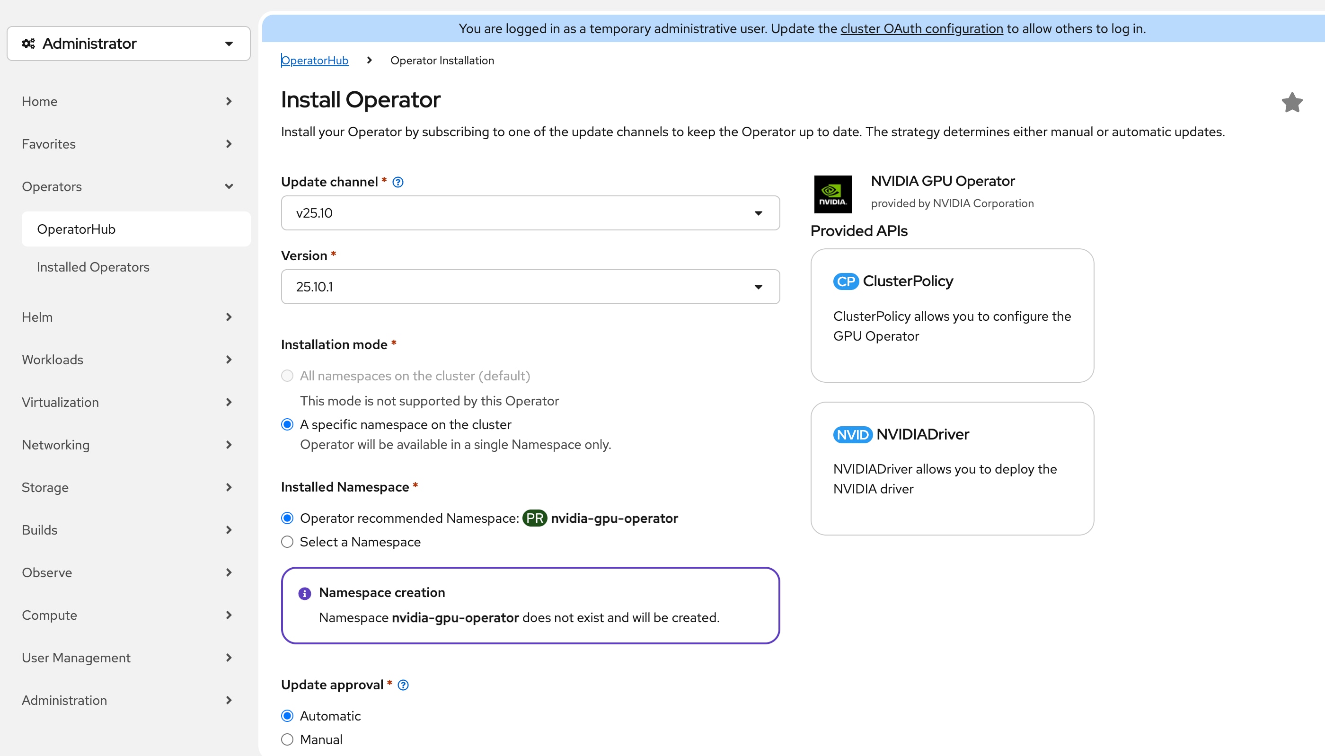The height and width of the screenshot is (756, 1325).
Task: Click the PR namespace badge
Action: click(534, 518)
